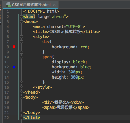Click the meta tag name on line 4
Screen dimensions: 130x123
click(x=40, y=27)
